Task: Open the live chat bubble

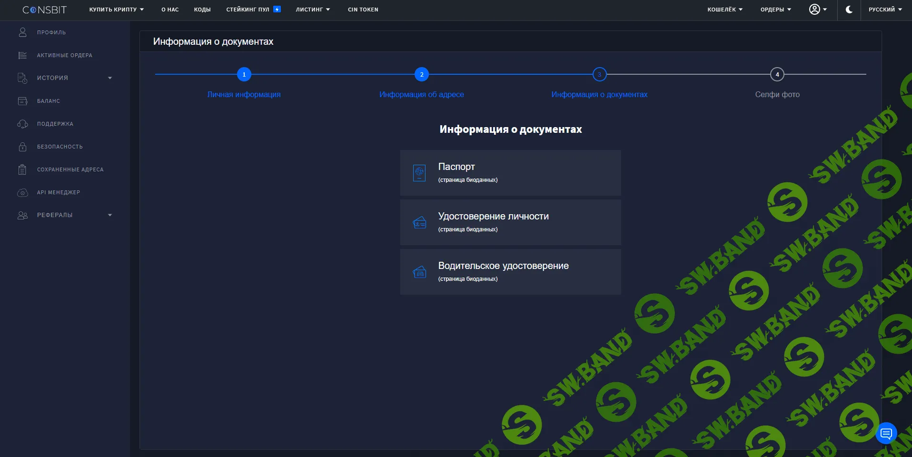Action: point(886,433)
